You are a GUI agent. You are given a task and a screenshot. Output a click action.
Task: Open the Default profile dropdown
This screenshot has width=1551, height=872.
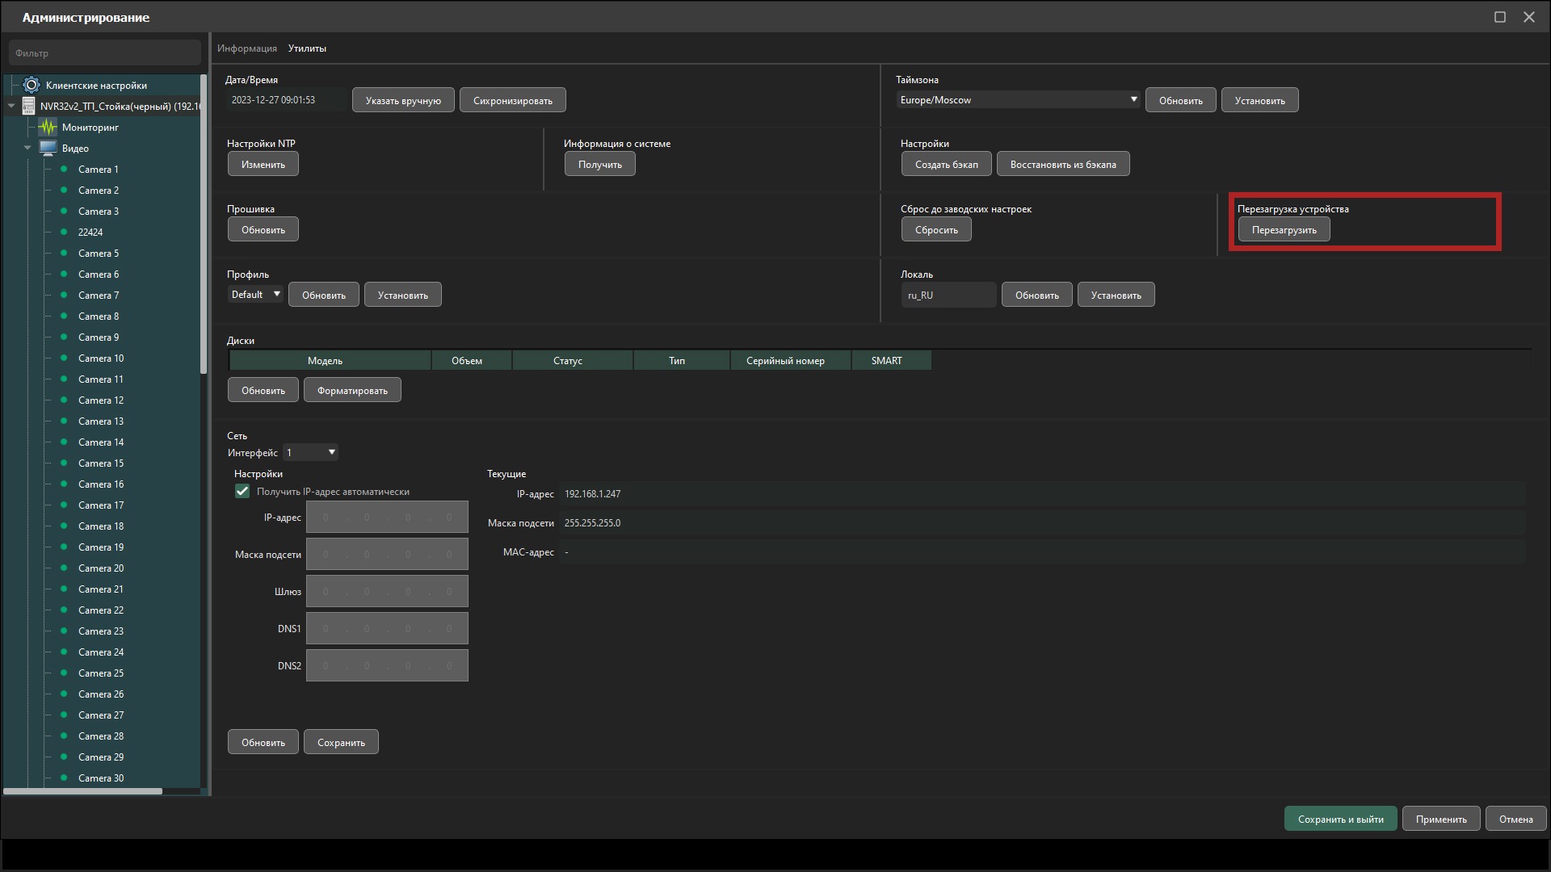(x=255, y=294)
